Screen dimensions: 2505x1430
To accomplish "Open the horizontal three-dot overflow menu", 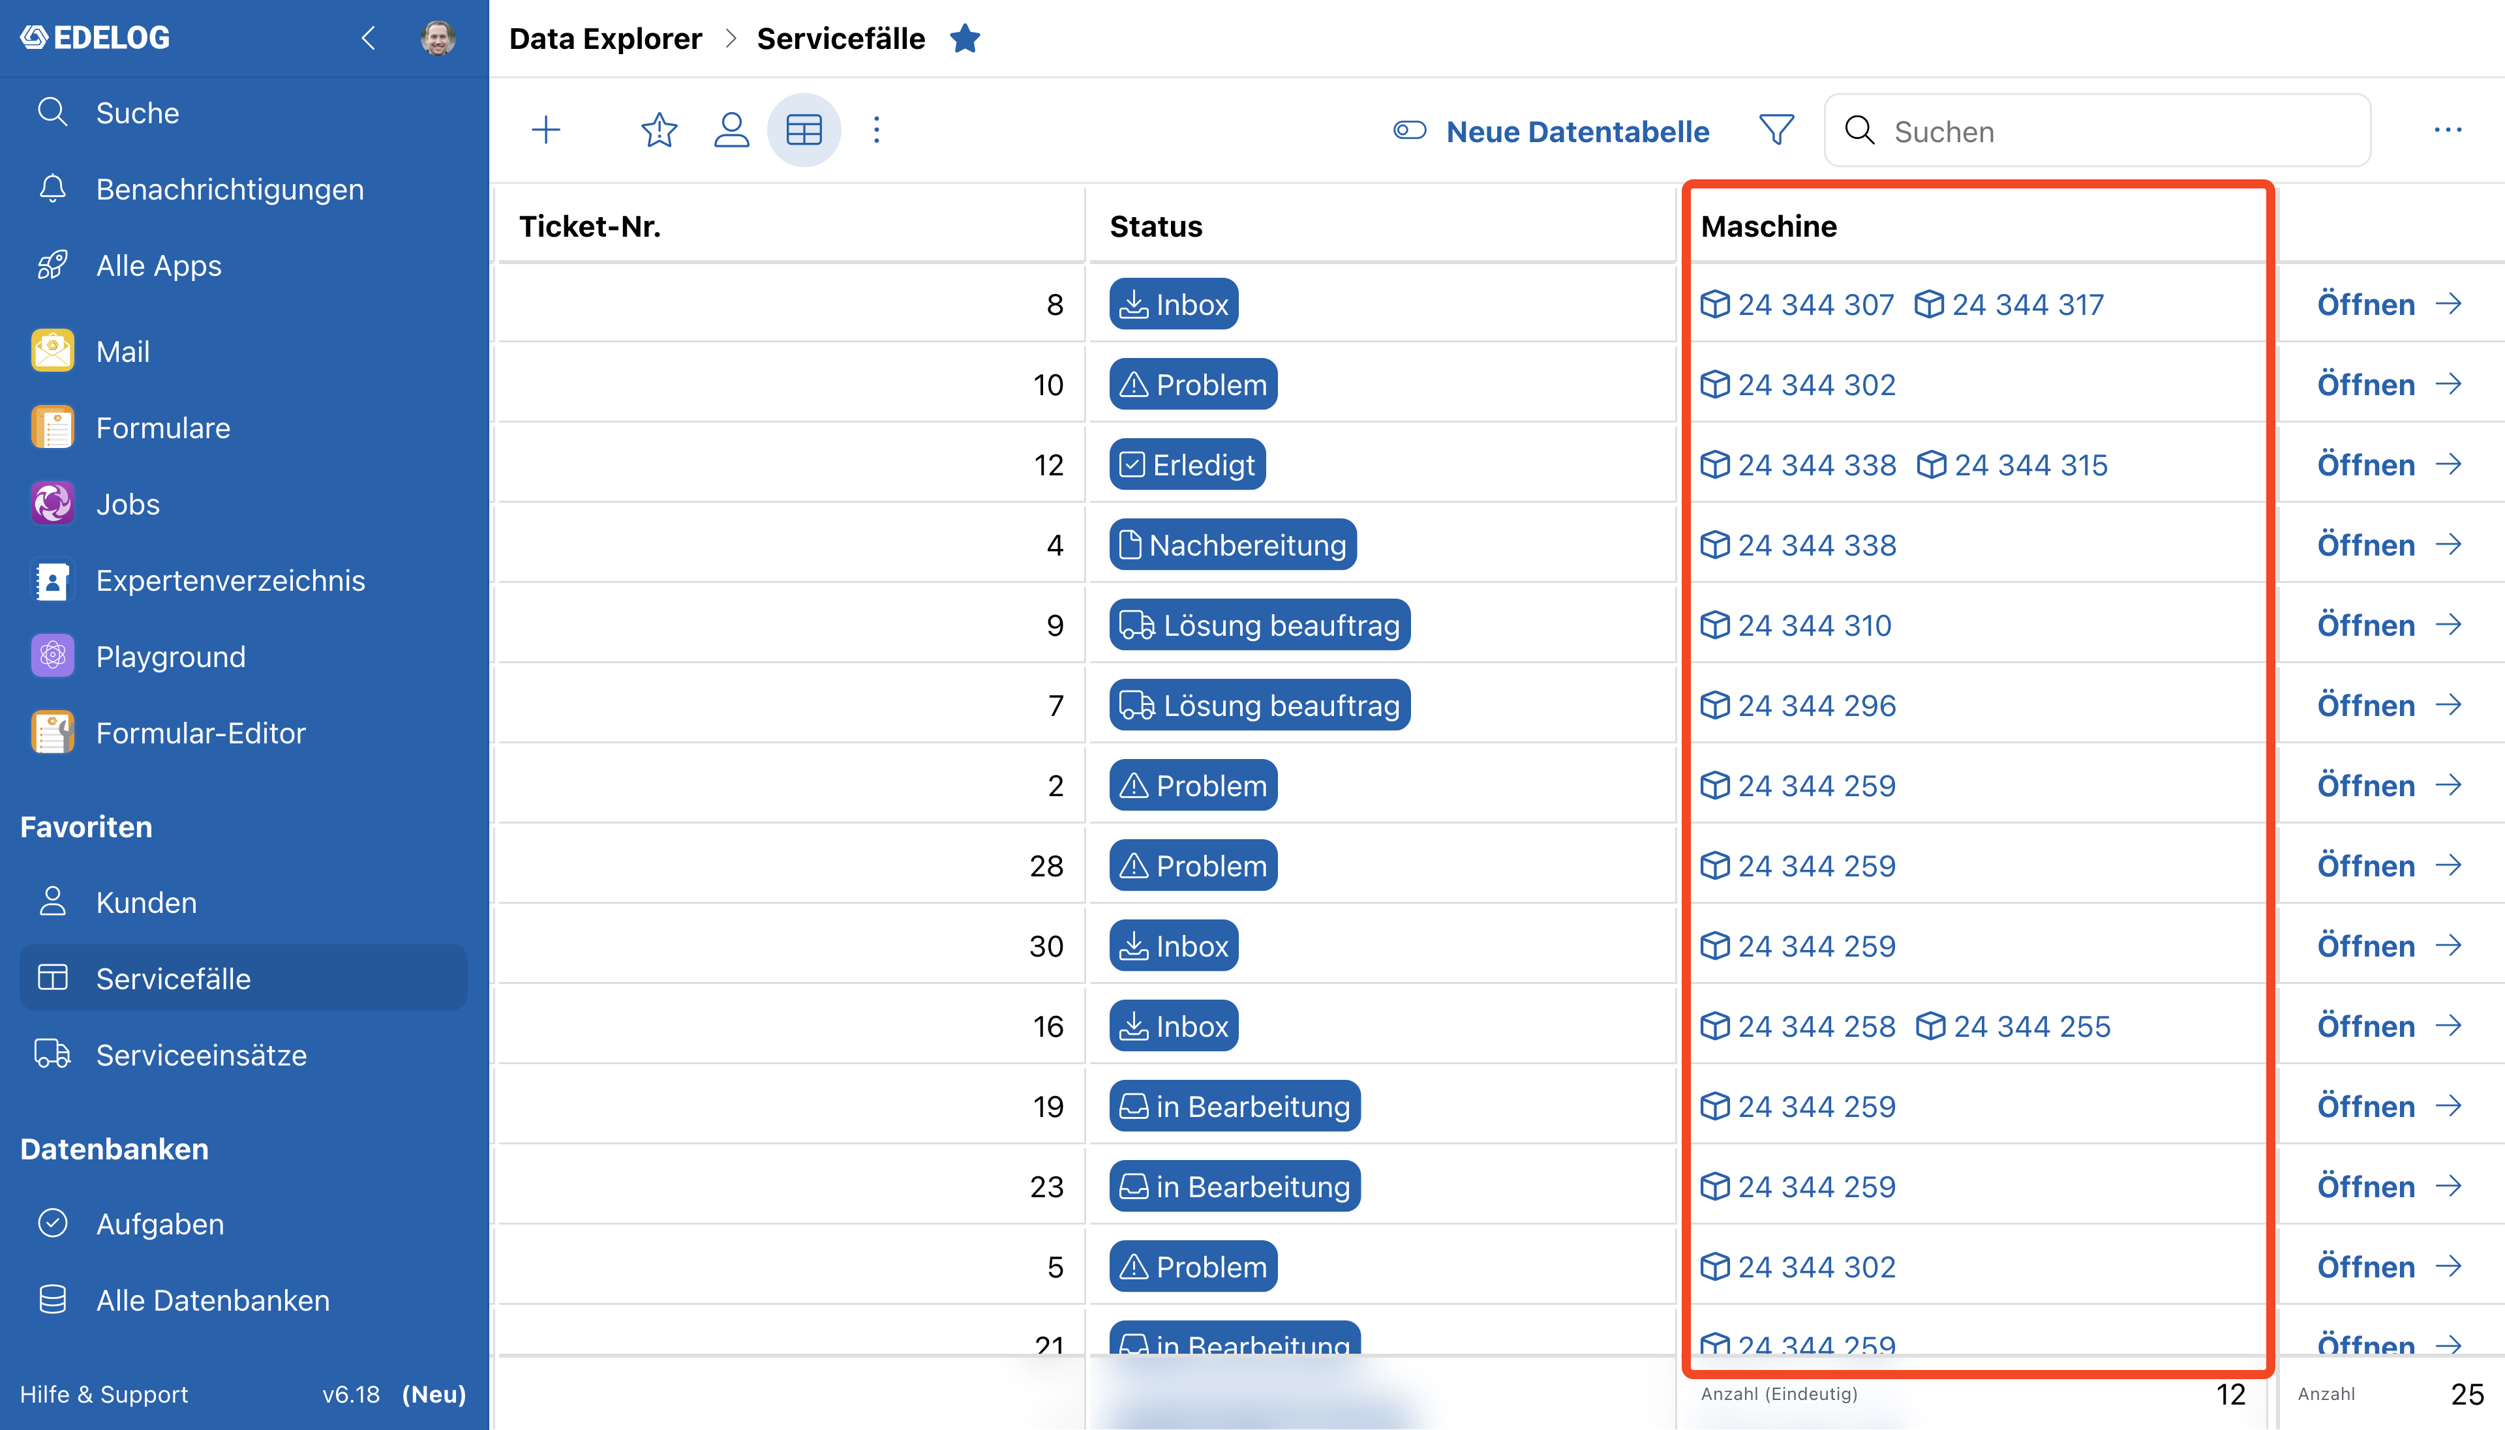I will 2448,130.
